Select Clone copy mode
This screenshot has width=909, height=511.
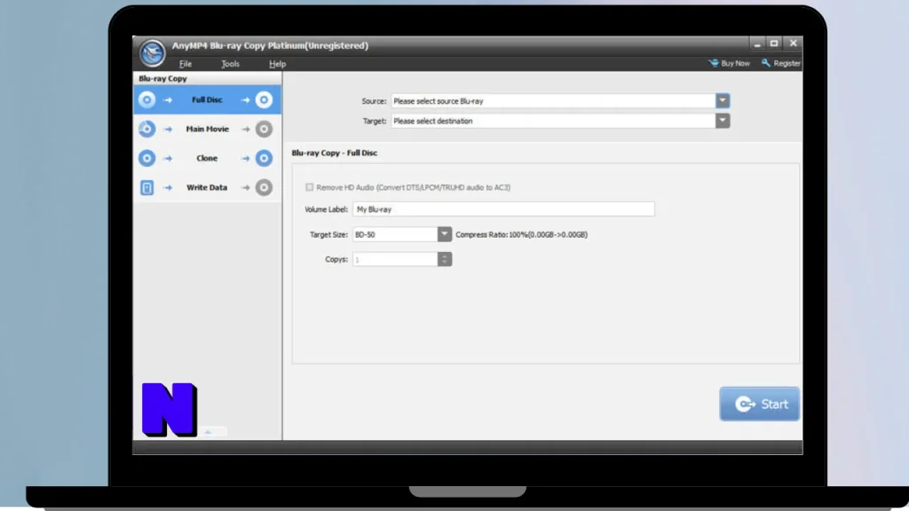[x=207, y=158]
